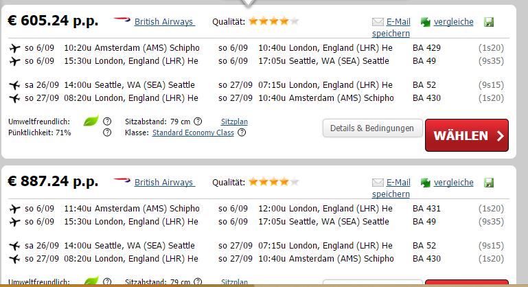The height and width of the screenshot is (287, 528).
Task: Click the envelope icon on the €887.24 offer
Action: (x=378, y=183)
